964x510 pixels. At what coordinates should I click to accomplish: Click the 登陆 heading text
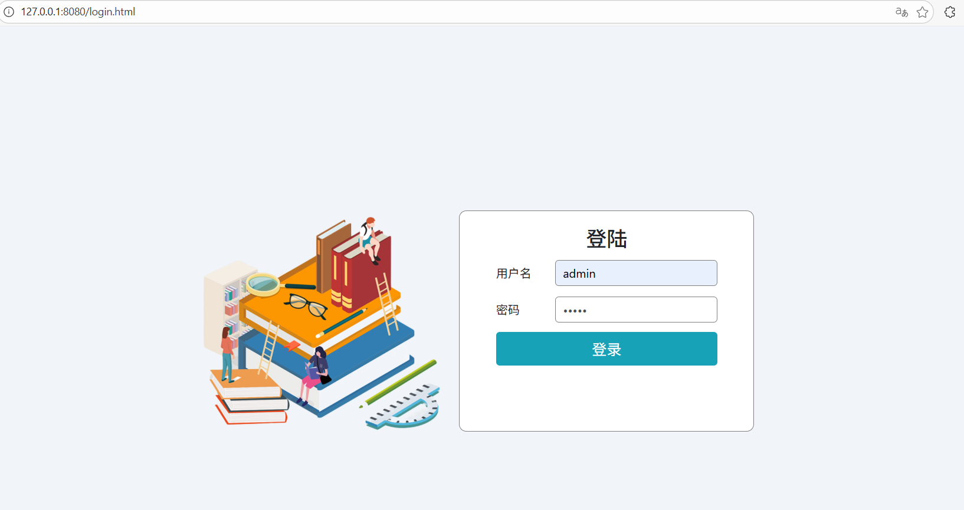pos(606,239)
